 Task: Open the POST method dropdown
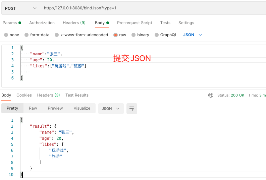coord(20,8)
